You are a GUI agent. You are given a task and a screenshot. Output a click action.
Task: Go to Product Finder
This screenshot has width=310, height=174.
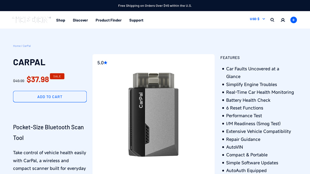point(108,20)
